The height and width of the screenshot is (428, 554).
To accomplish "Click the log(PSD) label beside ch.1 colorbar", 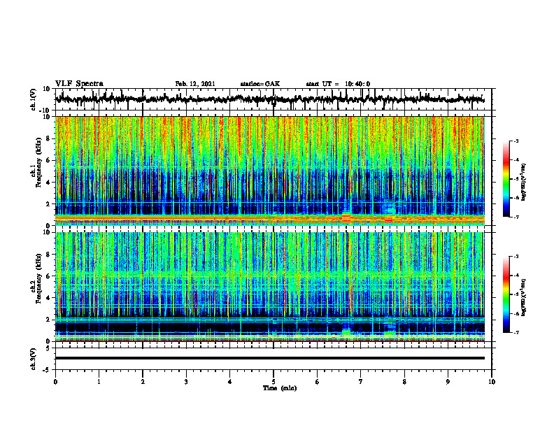I will click(x=524, y=183).
